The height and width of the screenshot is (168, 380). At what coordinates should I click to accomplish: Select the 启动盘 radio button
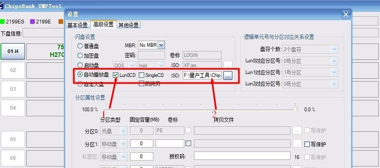[80, 65]
